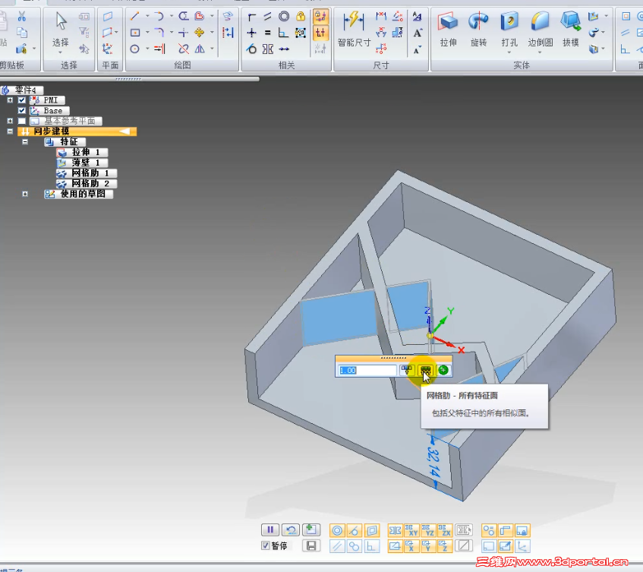Click the green accept button in command bar
Image resolution: width=643 pixels, height=572 pixels.
click(x=443, y=370)
